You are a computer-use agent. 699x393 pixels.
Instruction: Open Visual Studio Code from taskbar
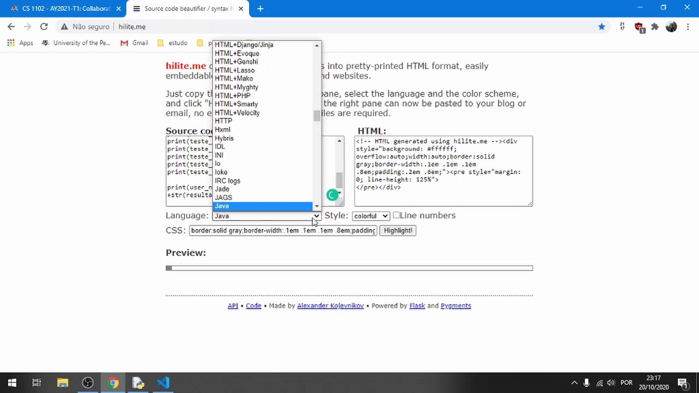(163, 383)
